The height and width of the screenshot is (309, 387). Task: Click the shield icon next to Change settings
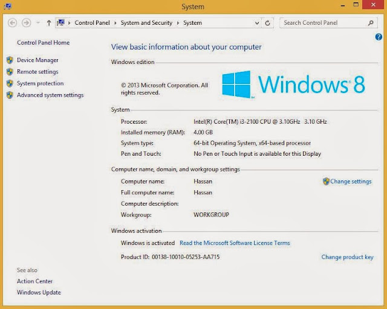326,182
